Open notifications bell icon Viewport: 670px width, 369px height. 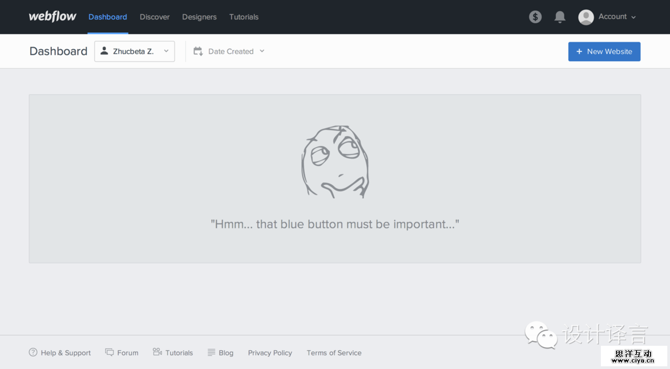pyautogui.click(x=560, y=17)
